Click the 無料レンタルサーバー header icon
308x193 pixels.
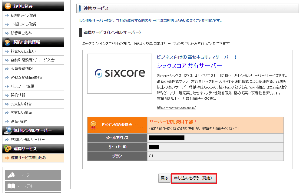(x=8, y=130)
